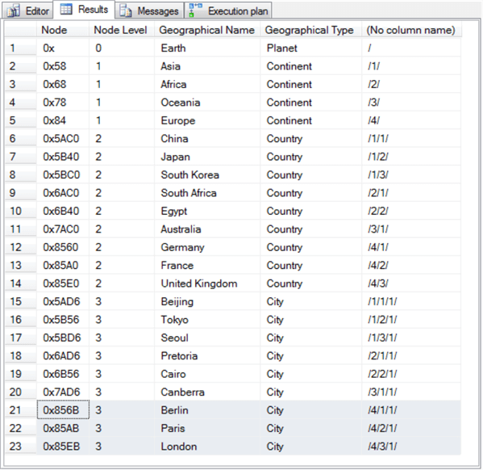The height and width of the screenshot is (470, 483).
Task: Click the Europe cell
Action: click(x=207, y=120)
